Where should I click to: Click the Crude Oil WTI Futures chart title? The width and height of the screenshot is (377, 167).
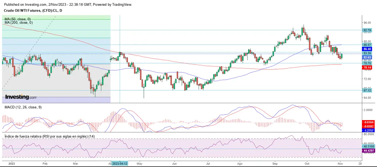pyautogui.click(x=33, y=11)
